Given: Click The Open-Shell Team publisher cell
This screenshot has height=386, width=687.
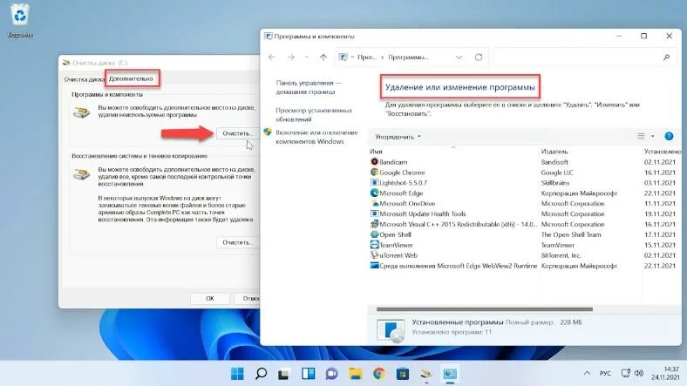Looking at the screenshot, I should 571,234.
